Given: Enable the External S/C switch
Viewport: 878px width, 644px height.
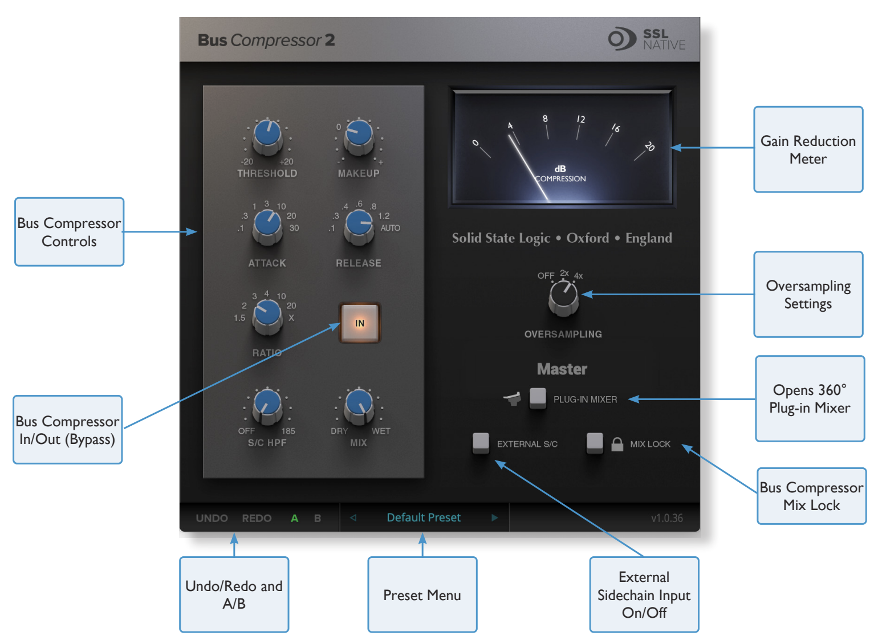Looking at the screenshot, I should coord(481,443).
